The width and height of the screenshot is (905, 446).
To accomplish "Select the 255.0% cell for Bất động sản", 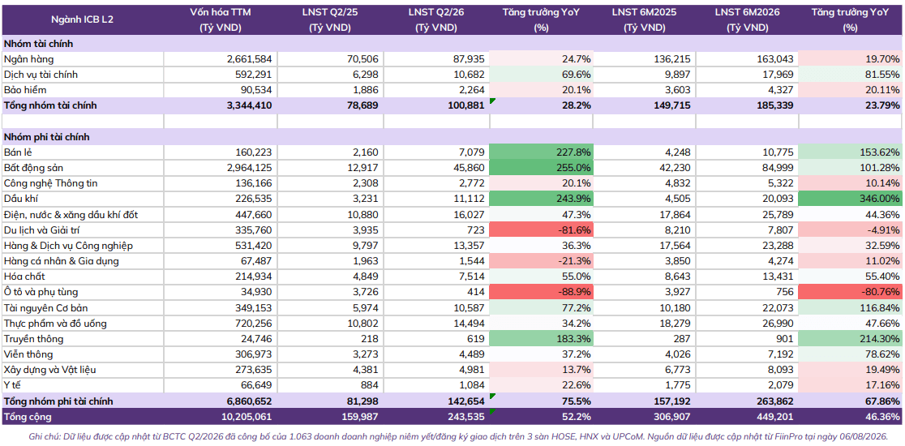I will [541, 168].
